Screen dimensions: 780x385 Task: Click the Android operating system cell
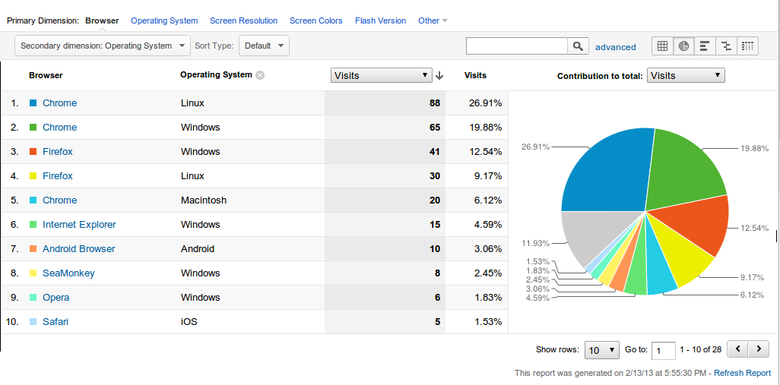click(x=198, y=249)
